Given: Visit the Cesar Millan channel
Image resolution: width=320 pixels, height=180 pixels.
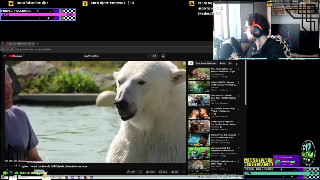Looking at the screenshot, I should [215, 127].
